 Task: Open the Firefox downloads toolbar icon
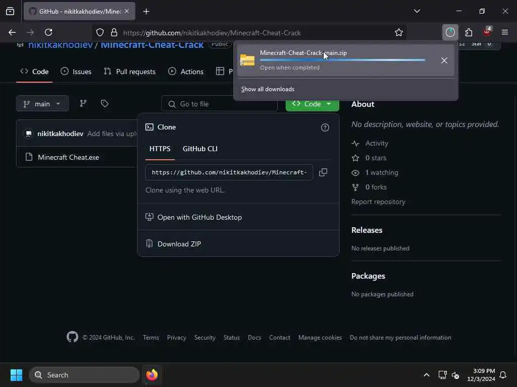450,32
